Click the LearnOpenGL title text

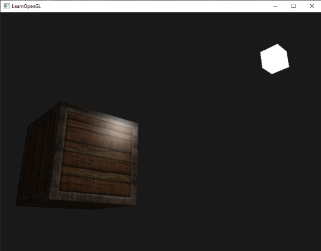(x=26, y=6)
